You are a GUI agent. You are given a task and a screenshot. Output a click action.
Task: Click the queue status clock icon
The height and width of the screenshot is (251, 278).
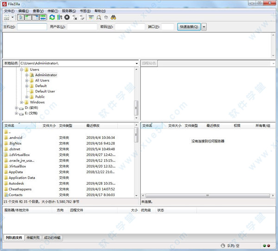pyautogui.click(x=223, y=246)
